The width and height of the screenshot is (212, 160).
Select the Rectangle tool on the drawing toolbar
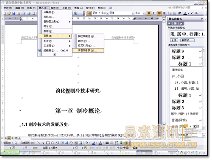pos(48,143)
